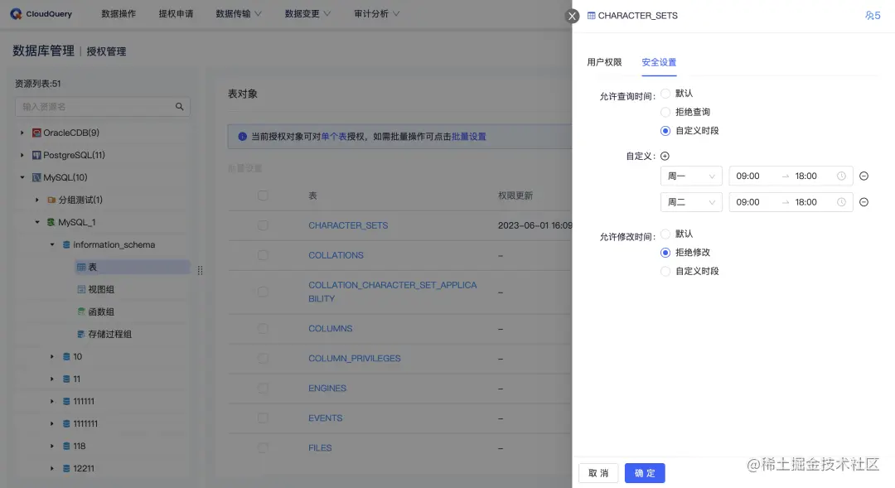Check the COLLATIONS row checkbox
The image size is (895, 488).
coord(263,255)
